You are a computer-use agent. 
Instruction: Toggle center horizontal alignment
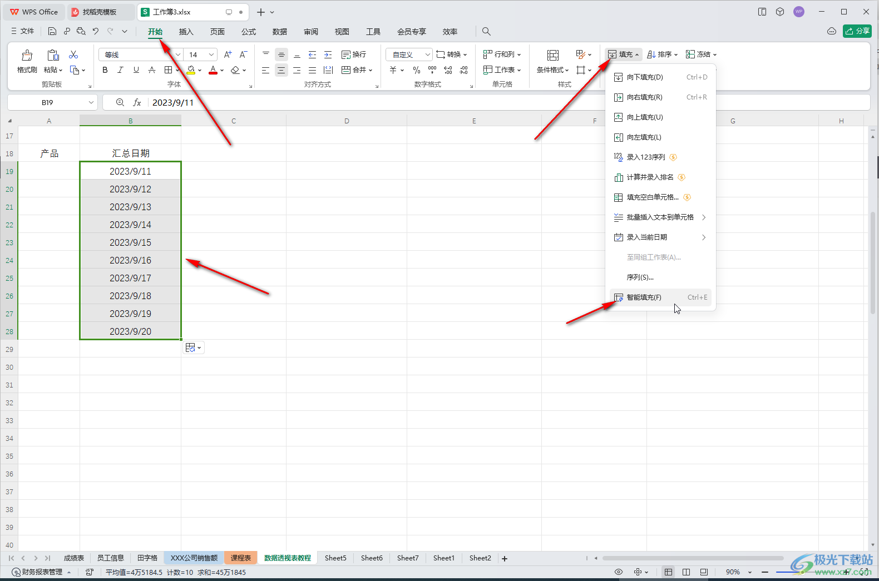[282, 70]
